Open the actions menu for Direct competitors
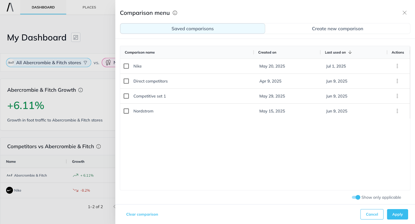Viewport: 415px width, 224px height. (x=397, y=81)
